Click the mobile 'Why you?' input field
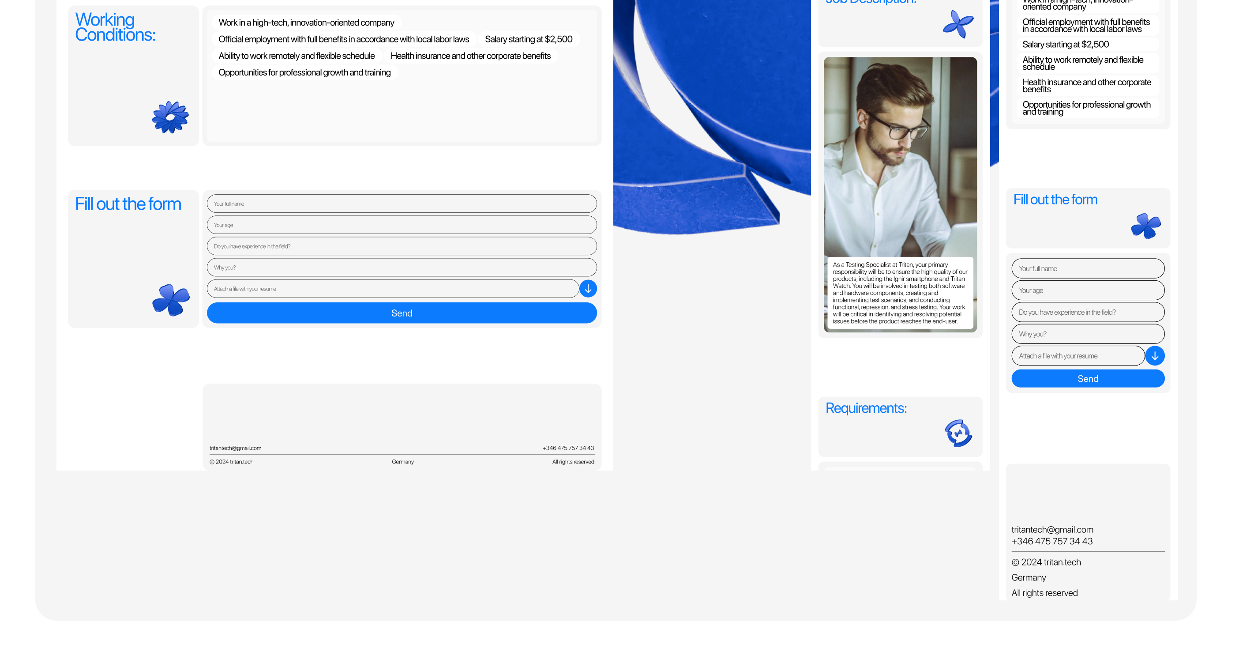Viewport: 1239px width, 656px height. [x=1088, y=334]
